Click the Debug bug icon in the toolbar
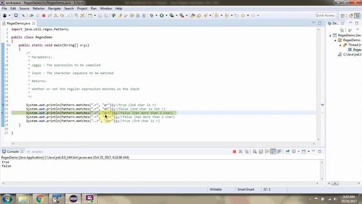Image resolution: width=362 pixels, height=204 pixels. pyautogui.click(x=152, y=15)
